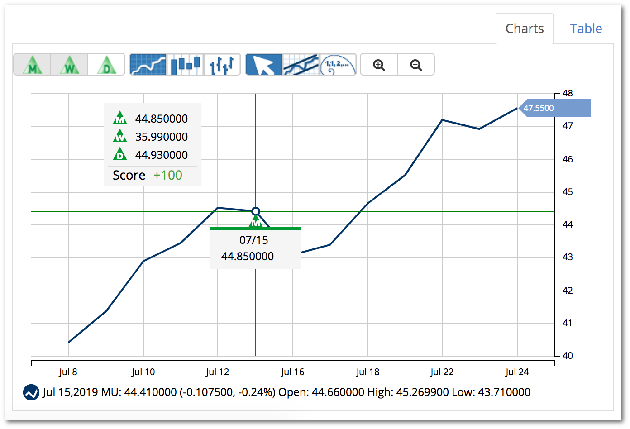Select the trend line drawing tool
Screen dimensions: 630x429
[x=301, y=64]
